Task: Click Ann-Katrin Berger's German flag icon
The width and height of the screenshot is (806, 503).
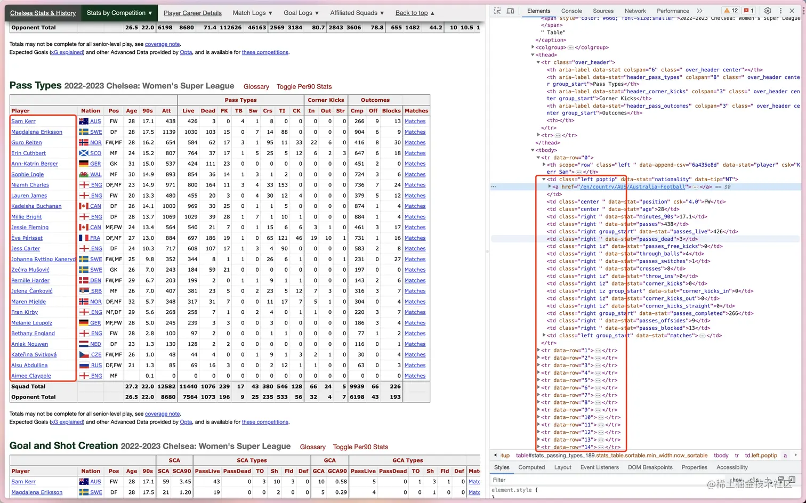Action: click(84, 164)
